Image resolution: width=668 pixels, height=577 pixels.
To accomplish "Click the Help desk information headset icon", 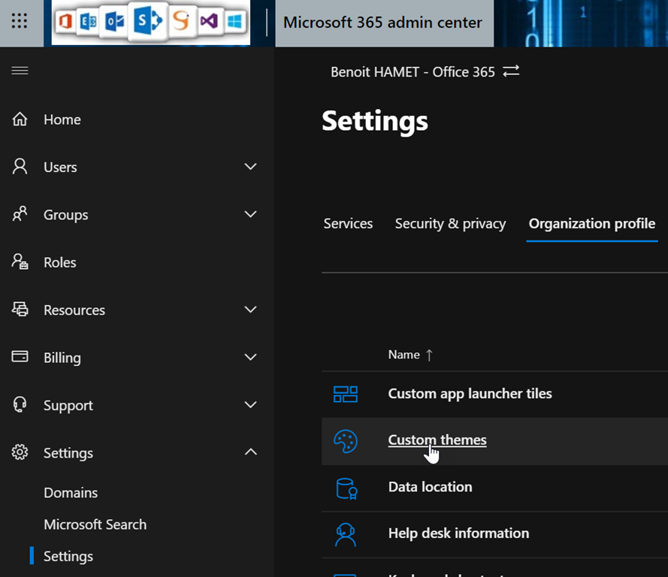I will [346, 534].
